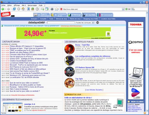Open the Outils menu
149x115 pixels.
point(41,5)
